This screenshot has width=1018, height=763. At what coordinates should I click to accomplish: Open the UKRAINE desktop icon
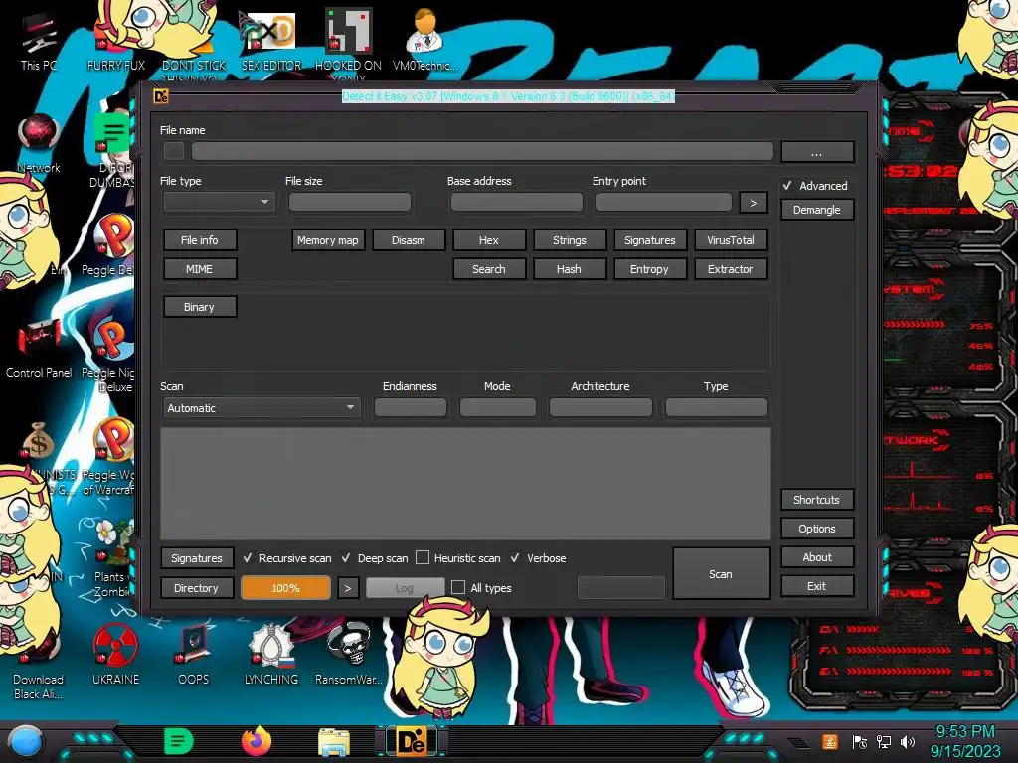pyautogui.click(x=115, y=656)
